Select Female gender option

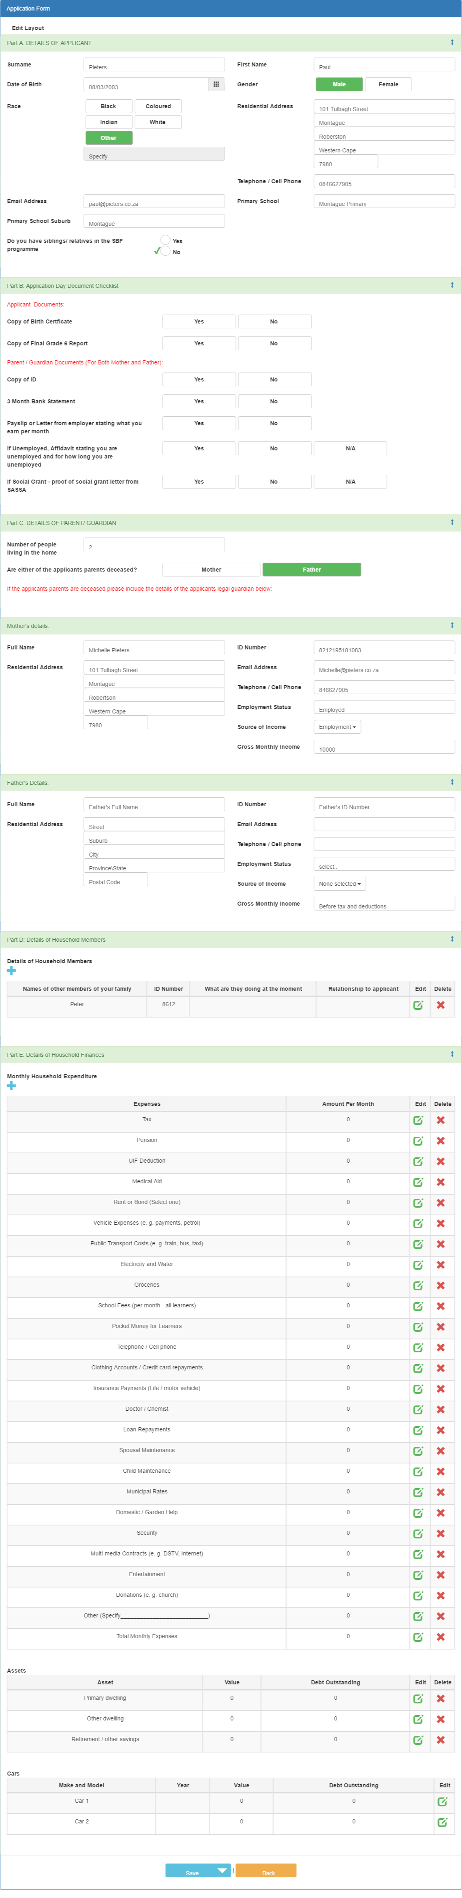[x=388, y=85]
